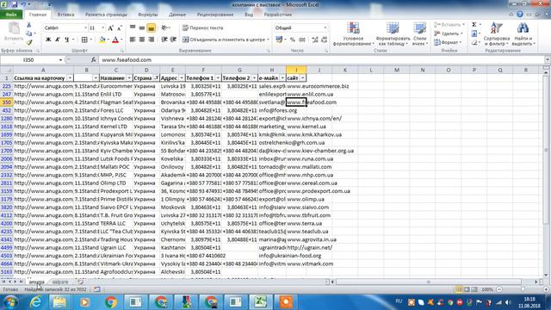Click the zoom in plus button
The width and height of the screenshot is (551, 310).
coord(546,289)
